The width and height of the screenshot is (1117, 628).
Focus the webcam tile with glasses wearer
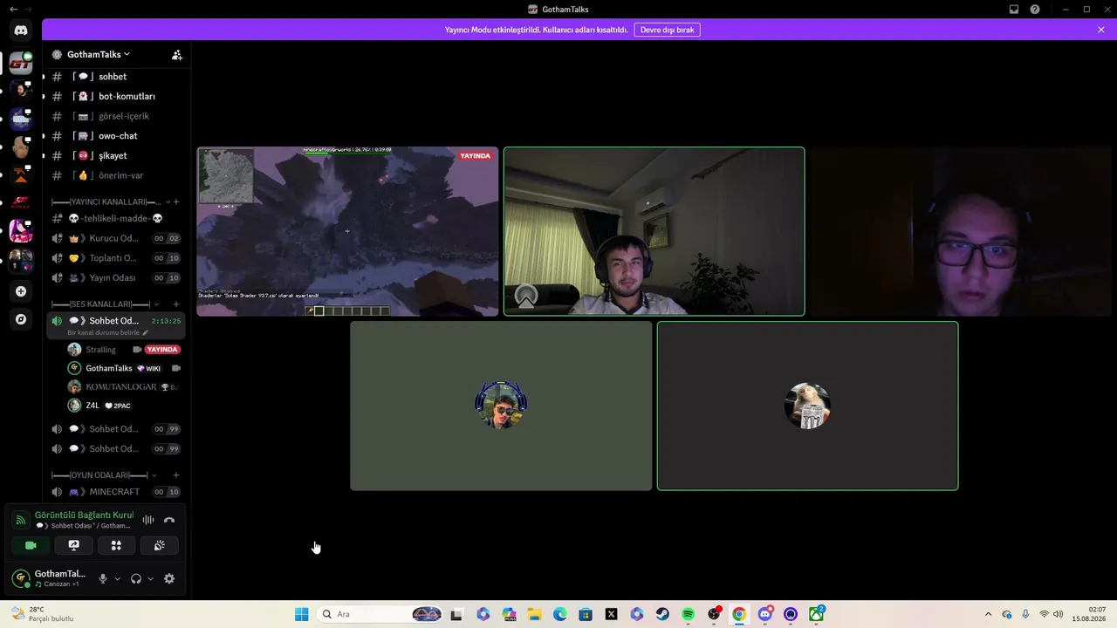(961, 231)
